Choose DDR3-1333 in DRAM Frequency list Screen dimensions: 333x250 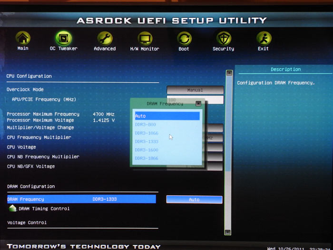[147, 141]
